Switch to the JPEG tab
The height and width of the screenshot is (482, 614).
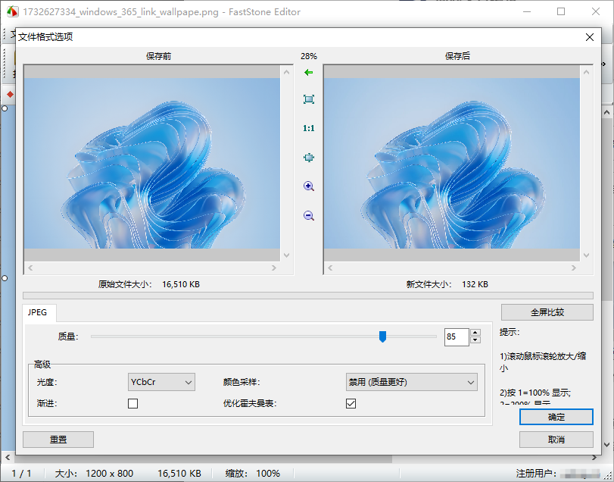click(39, 313)
